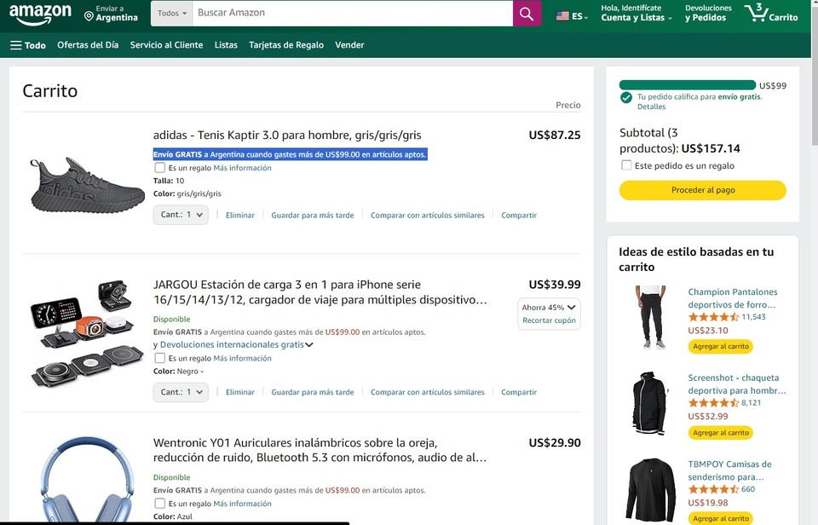Open Screenshot jacket product image

[650, 403]
